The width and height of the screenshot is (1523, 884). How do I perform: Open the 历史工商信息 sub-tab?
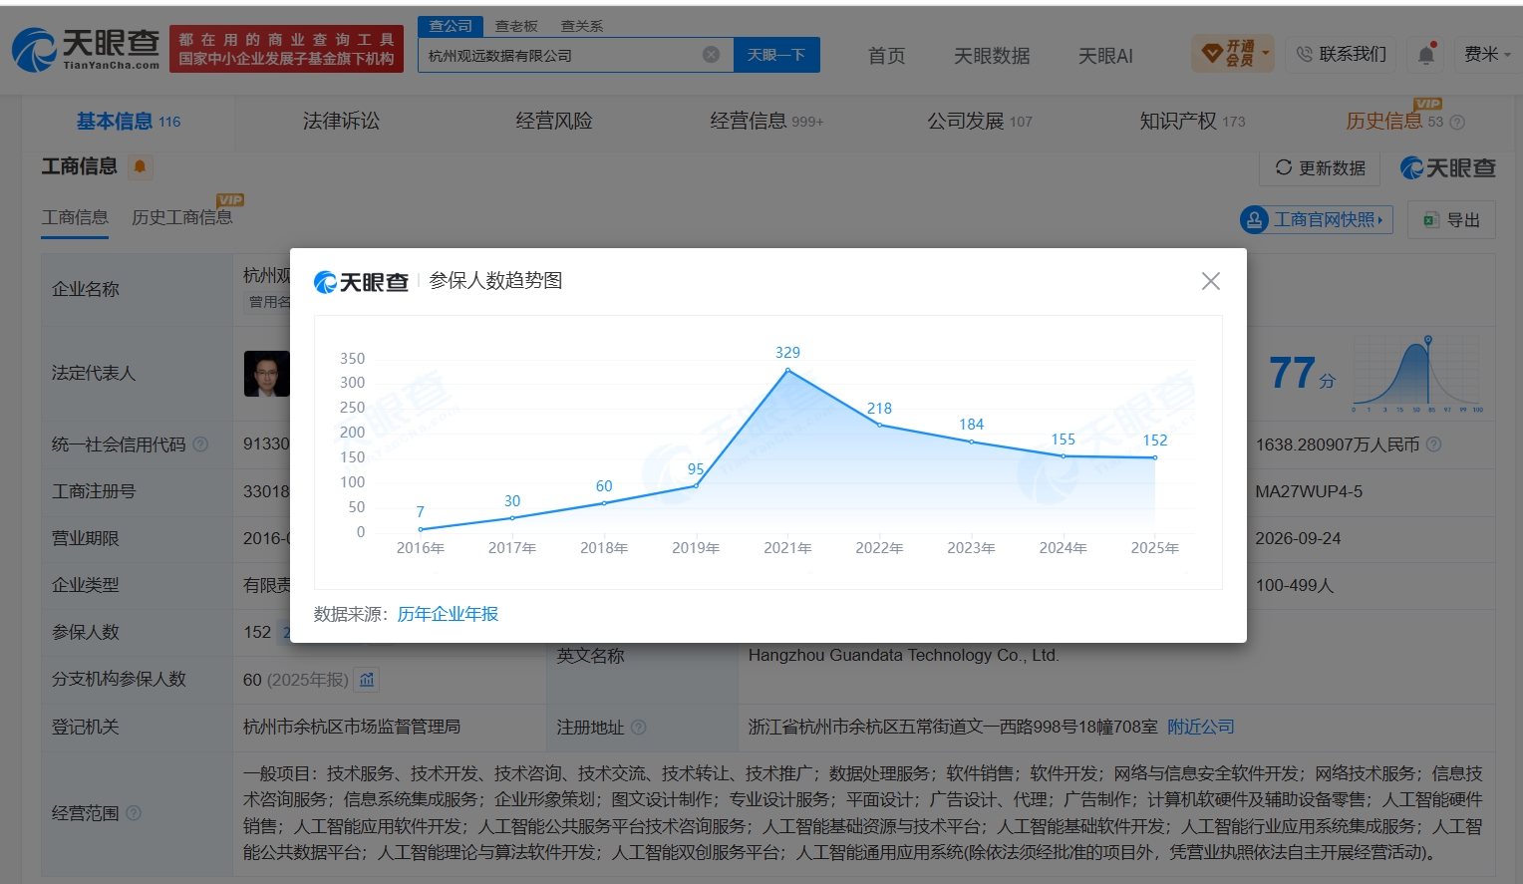coord(181,217)
